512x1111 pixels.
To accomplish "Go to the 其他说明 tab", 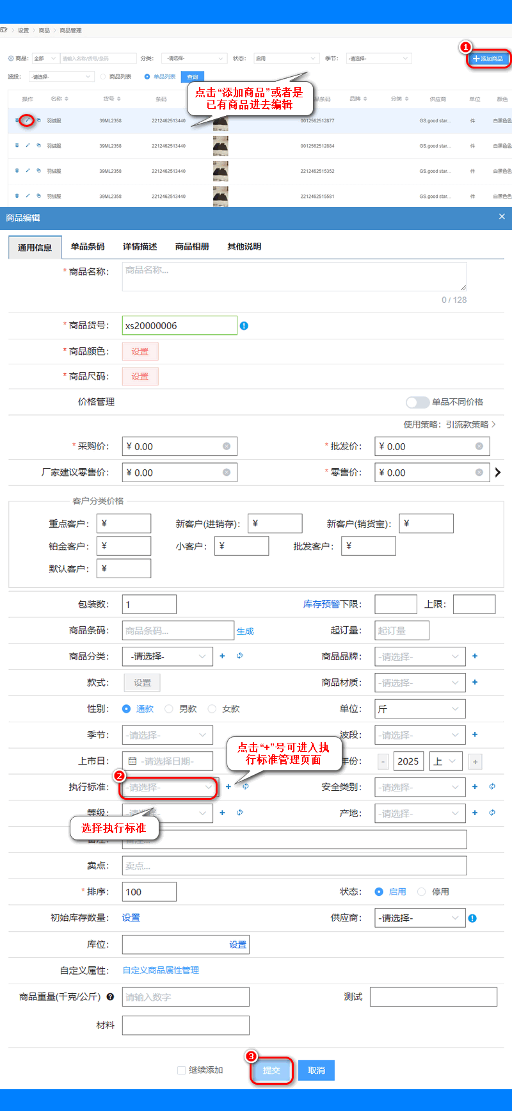I will 244,247.
